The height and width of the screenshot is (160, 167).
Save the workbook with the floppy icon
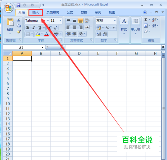point(18,5)
